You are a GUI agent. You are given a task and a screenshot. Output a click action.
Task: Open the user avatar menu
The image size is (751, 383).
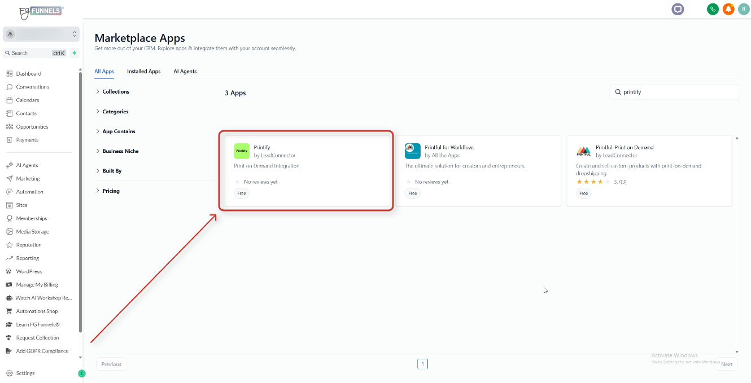click(x=744, y=9)
